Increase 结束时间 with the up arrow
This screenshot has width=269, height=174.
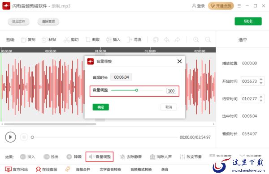tap(261, 97)
